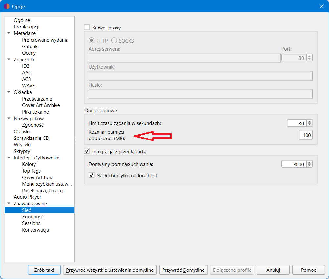Select Cover Art Archive in tree

(x=41, y=105)
